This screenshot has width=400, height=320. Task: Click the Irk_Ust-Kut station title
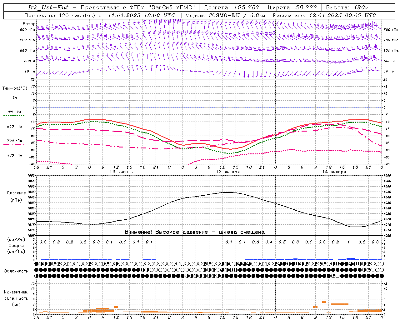pyautogui.click(x=48, y=7)
